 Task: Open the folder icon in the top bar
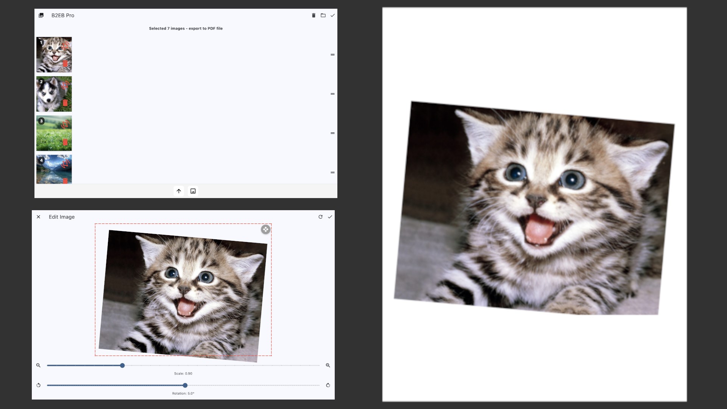(323, 16)
